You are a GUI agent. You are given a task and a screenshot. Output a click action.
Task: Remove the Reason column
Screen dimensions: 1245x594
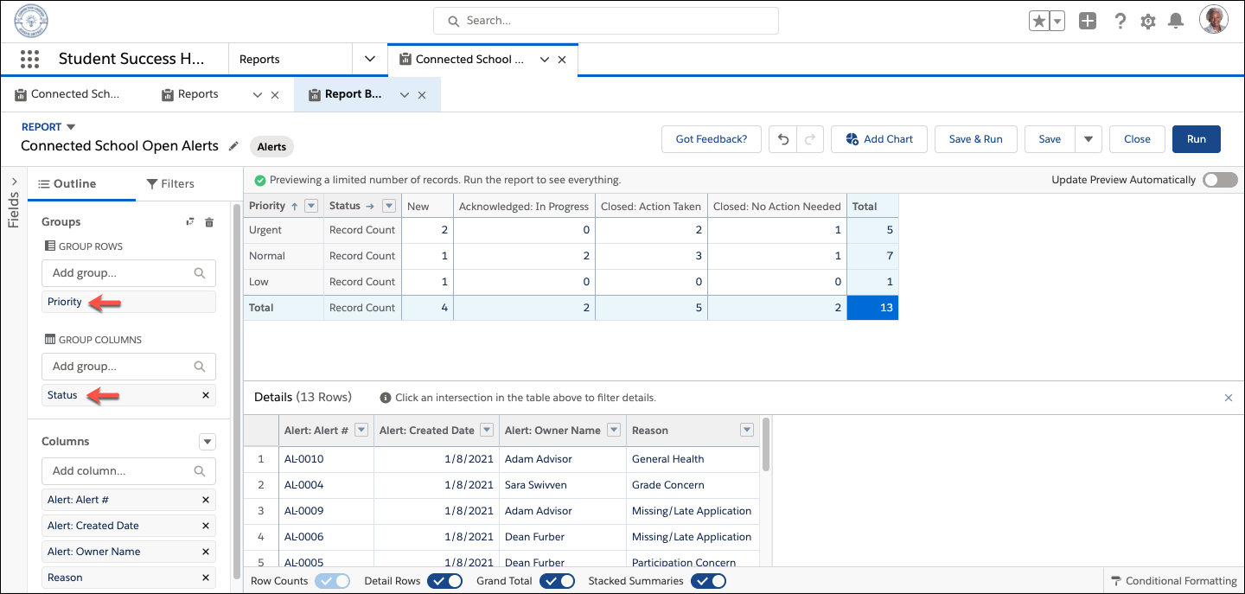pyautogui.click(x=206, y=578)
